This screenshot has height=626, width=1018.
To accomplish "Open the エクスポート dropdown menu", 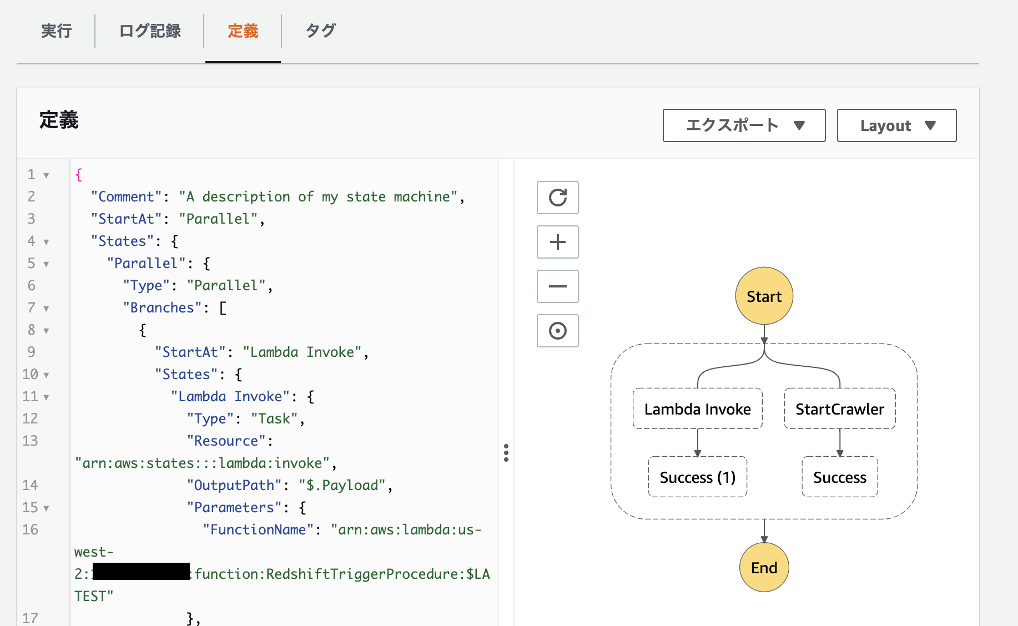I will pos(743,125).
